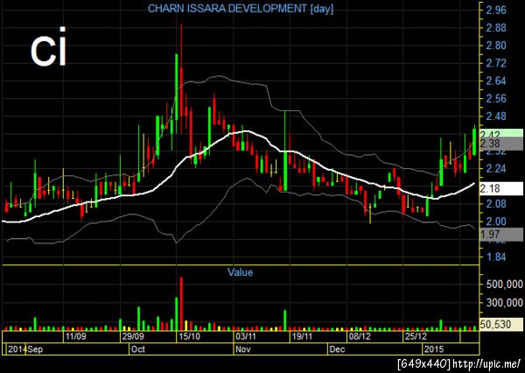The height and width of the screenshot is (373, 525).
Task: Select the 2.64 price axis label
Action: [496, 81]
